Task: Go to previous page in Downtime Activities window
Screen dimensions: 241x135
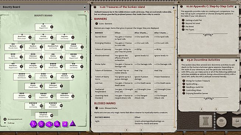Action: pyautogui.click(x=201, y=109)
